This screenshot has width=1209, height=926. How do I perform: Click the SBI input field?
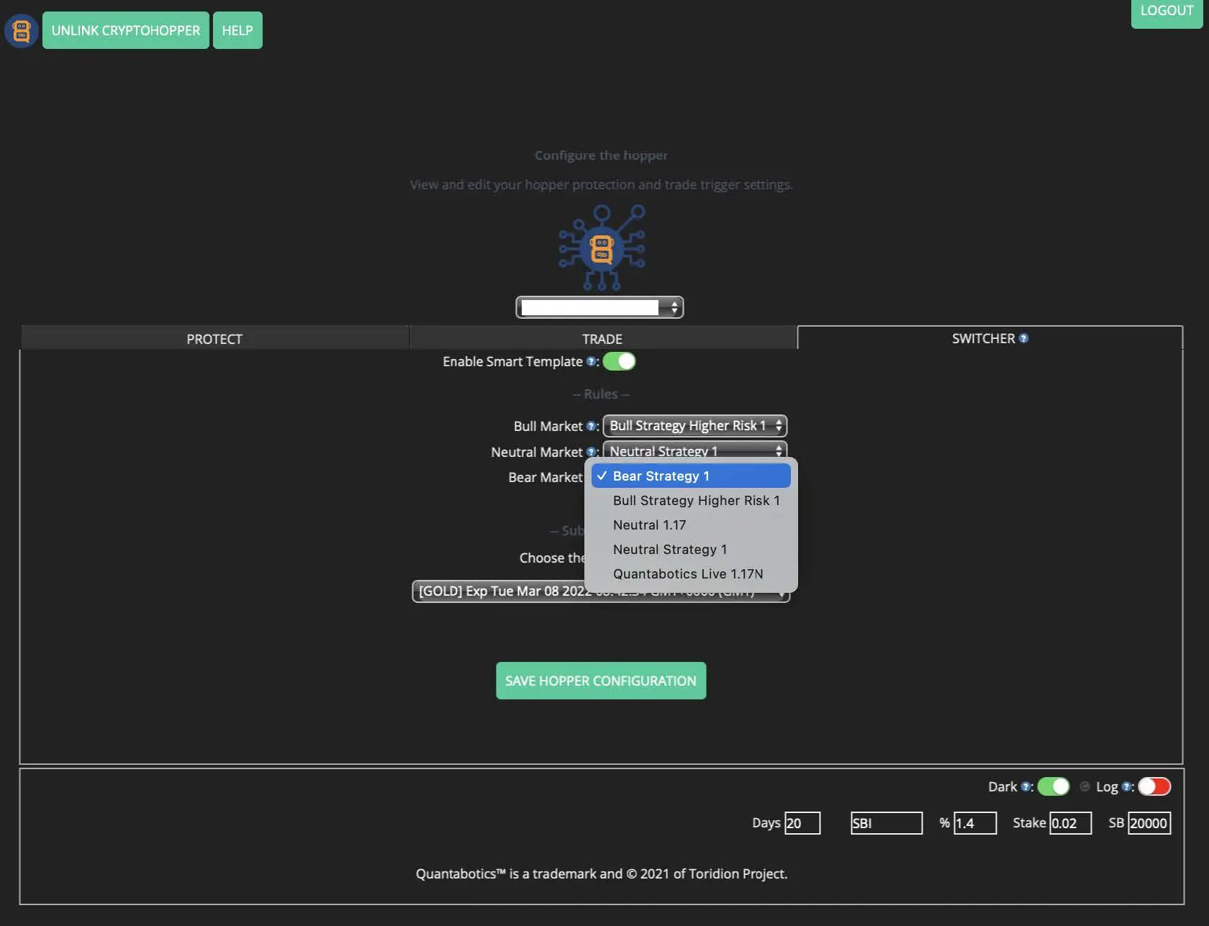point(887,823)
